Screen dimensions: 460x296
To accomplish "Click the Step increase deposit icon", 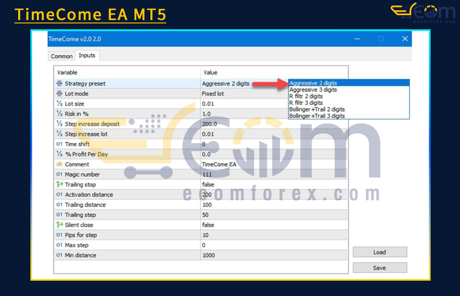I will (x=59, y=124).
